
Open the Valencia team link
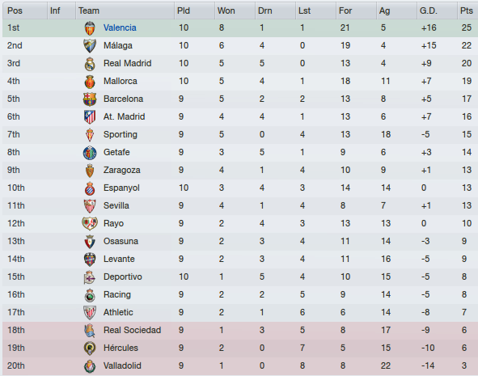click(120, 27)
